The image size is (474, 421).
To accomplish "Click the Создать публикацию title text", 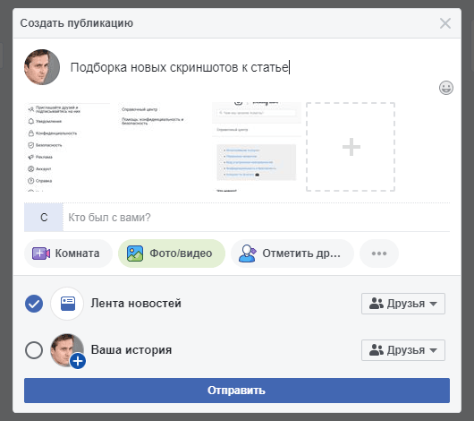I will (77, 23).
